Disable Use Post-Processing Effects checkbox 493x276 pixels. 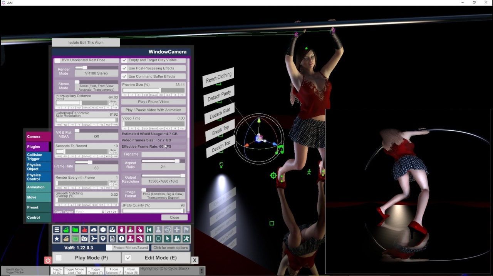[x=124, y=68]
